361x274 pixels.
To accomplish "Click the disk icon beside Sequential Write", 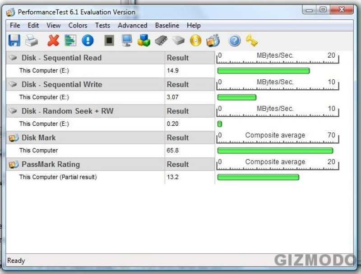I will click(x=13, y=84).
